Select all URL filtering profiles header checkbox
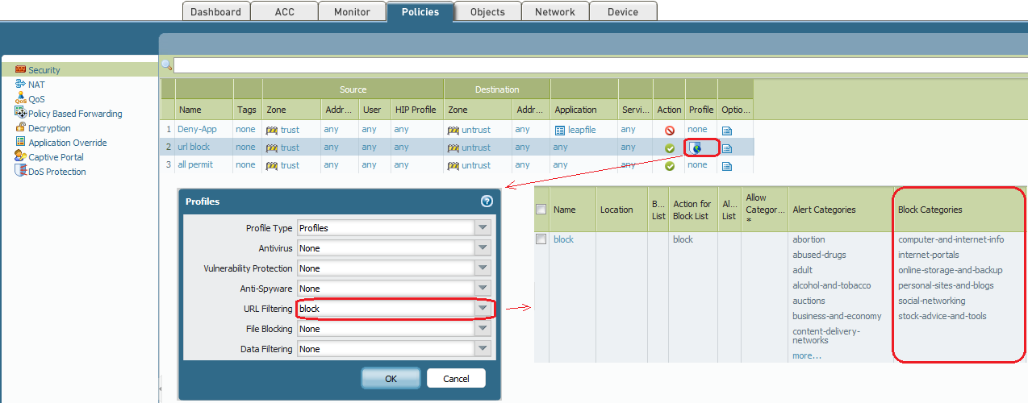 click(541, 210)
